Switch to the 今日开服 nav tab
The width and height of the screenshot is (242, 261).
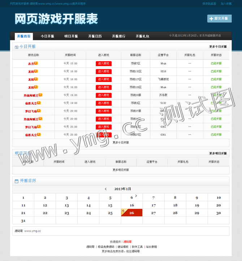click(x=47, y=36)
